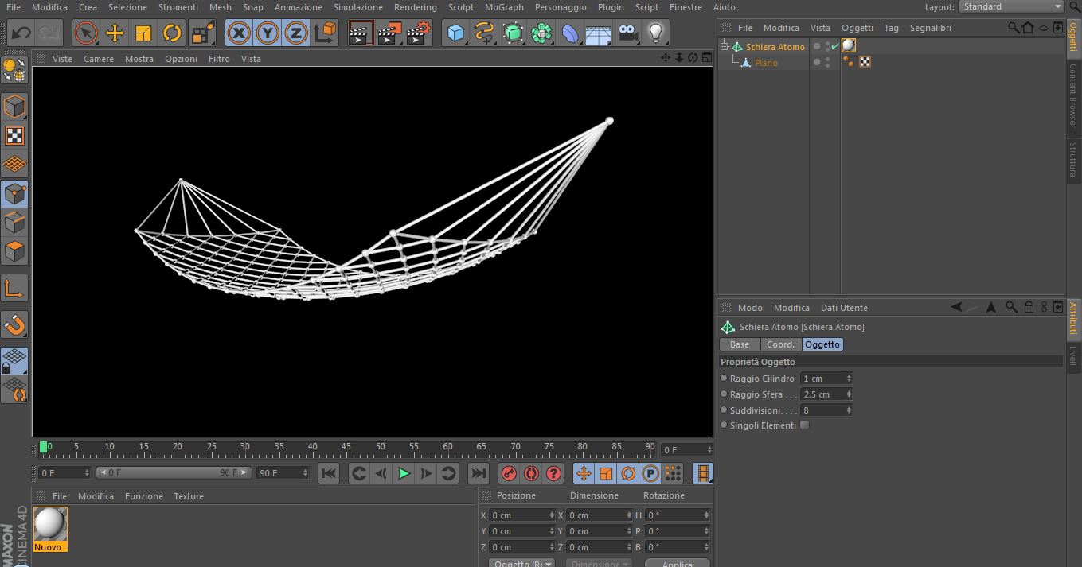The image size is (1082, 567).
Task: Add a Camera object from toolbar
Action: pyautogui.click(x=628, y=33)
